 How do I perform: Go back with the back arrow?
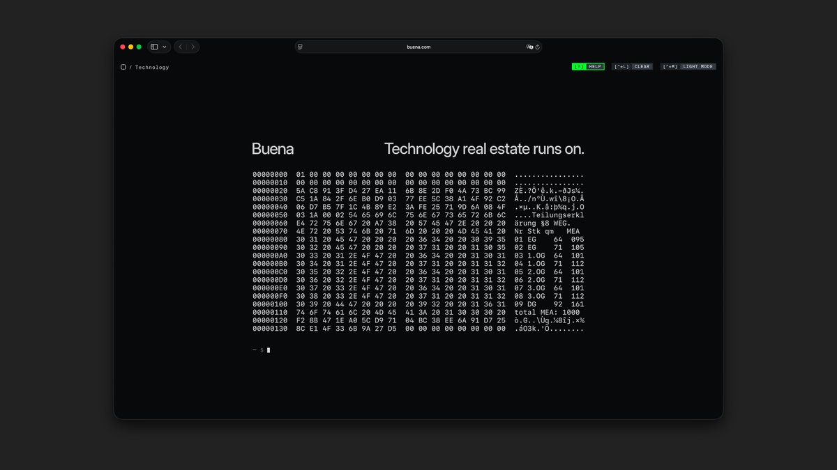(x=180, y=47)
